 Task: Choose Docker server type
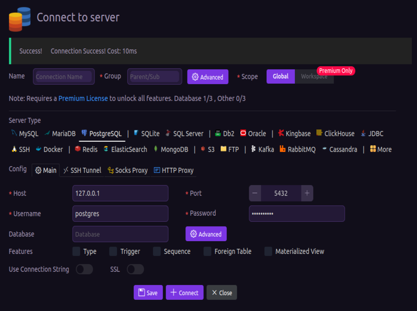pyautogui.click(x=49, y=149)
